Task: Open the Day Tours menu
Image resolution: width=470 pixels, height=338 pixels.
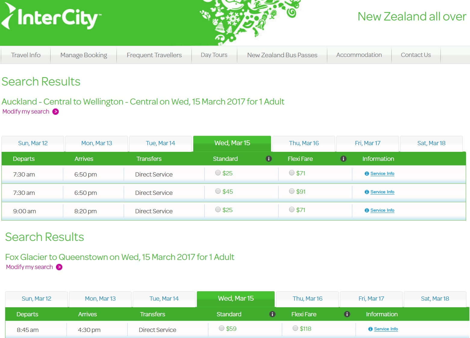Action: [x=214, y=55]
